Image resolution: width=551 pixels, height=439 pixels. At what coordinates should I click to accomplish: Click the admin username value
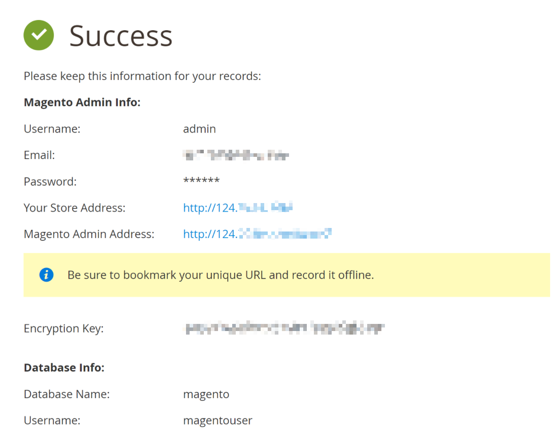(x=199, y=129)
